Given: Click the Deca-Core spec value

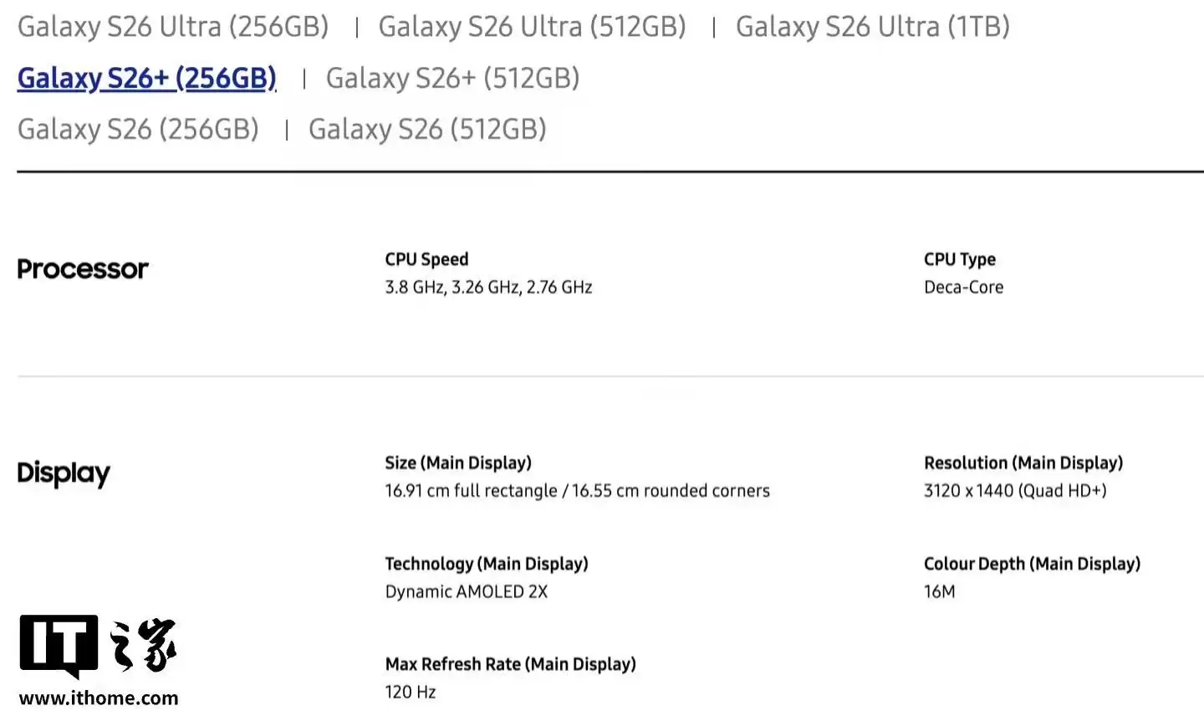Looking at the screenshot, I should [963, 287].
